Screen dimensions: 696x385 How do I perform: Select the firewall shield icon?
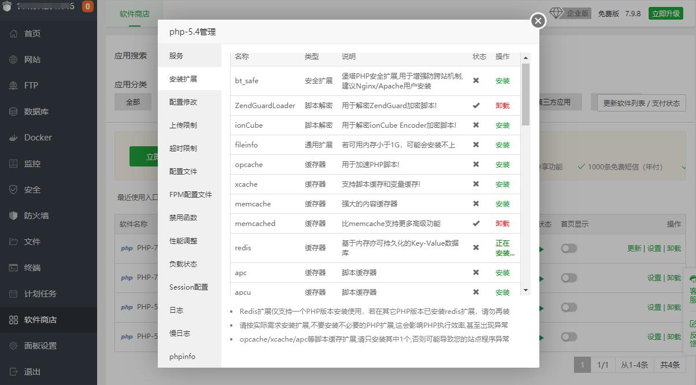point(13,216)
